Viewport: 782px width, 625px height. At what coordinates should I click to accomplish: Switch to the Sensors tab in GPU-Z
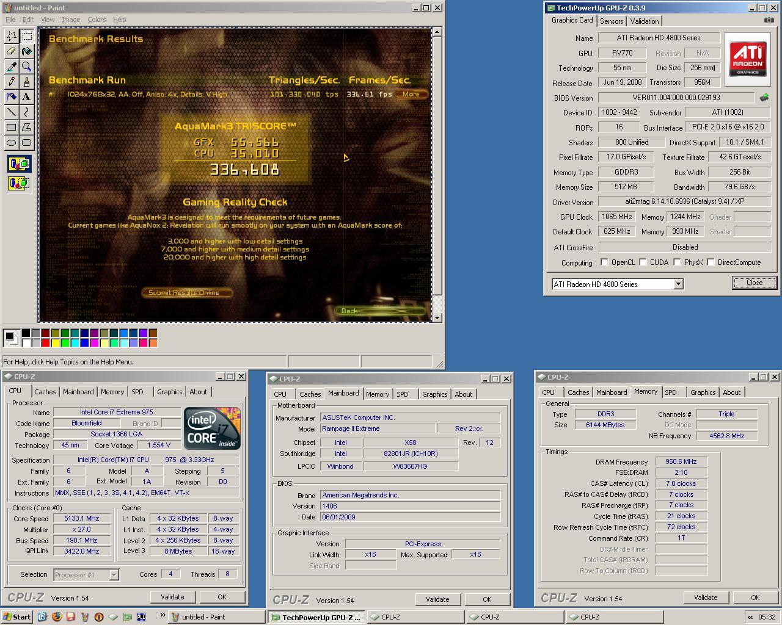612,21
